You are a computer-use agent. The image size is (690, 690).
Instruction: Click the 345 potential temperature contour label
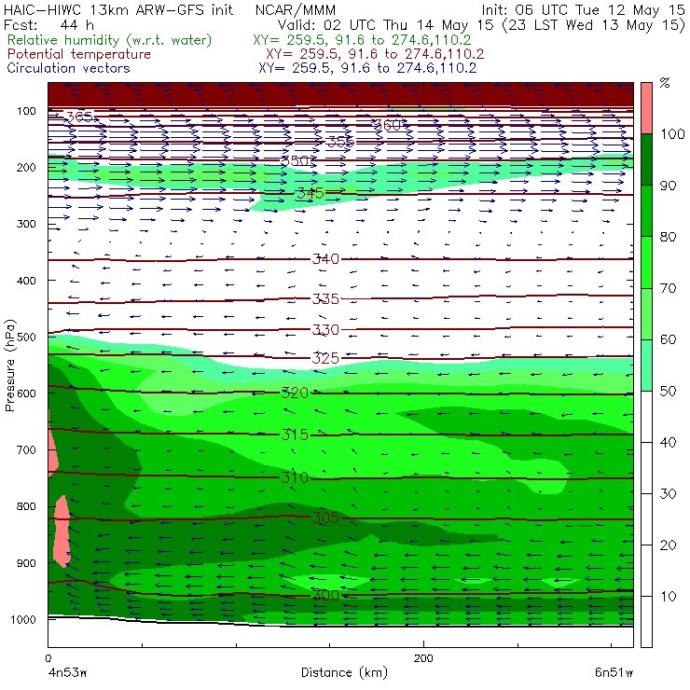coord(310,193)
